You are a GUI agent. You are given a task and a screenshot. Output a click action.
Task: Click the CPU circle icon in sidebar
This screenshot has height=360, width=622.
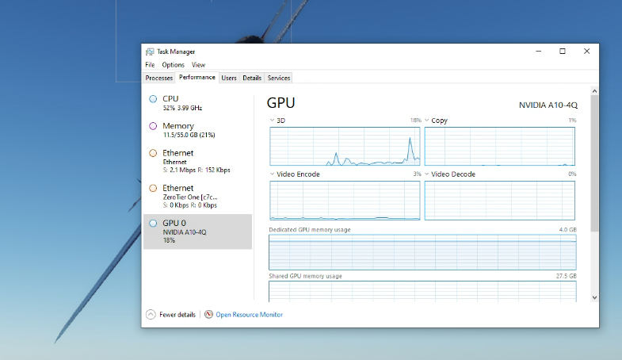click(153, 99)
